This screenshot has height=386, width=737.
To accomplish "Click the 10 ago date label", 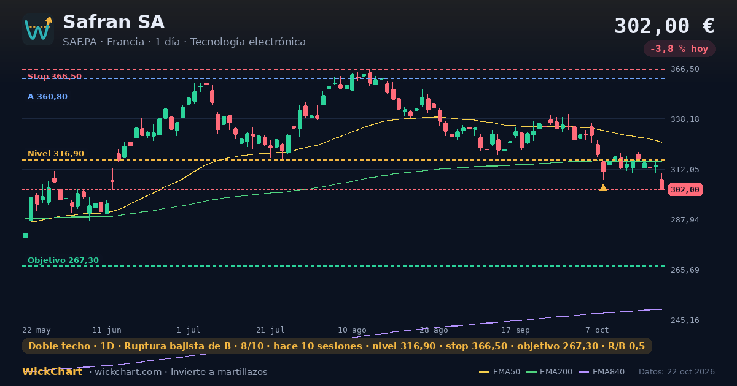I will tap(352, 330).
